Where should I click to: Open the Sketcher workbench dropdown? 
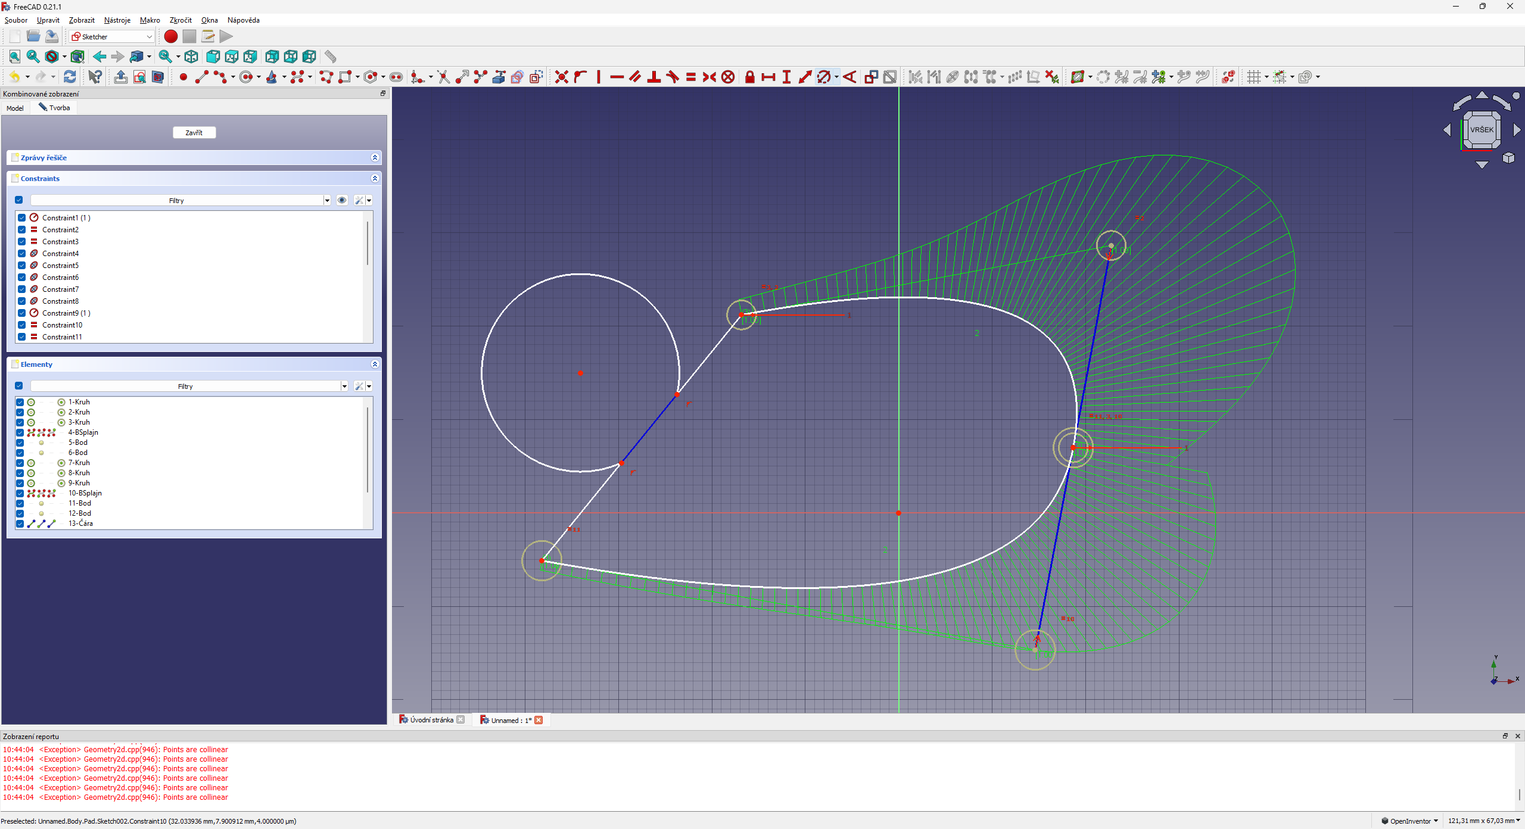pyautogui.click(x=112, y=37)
